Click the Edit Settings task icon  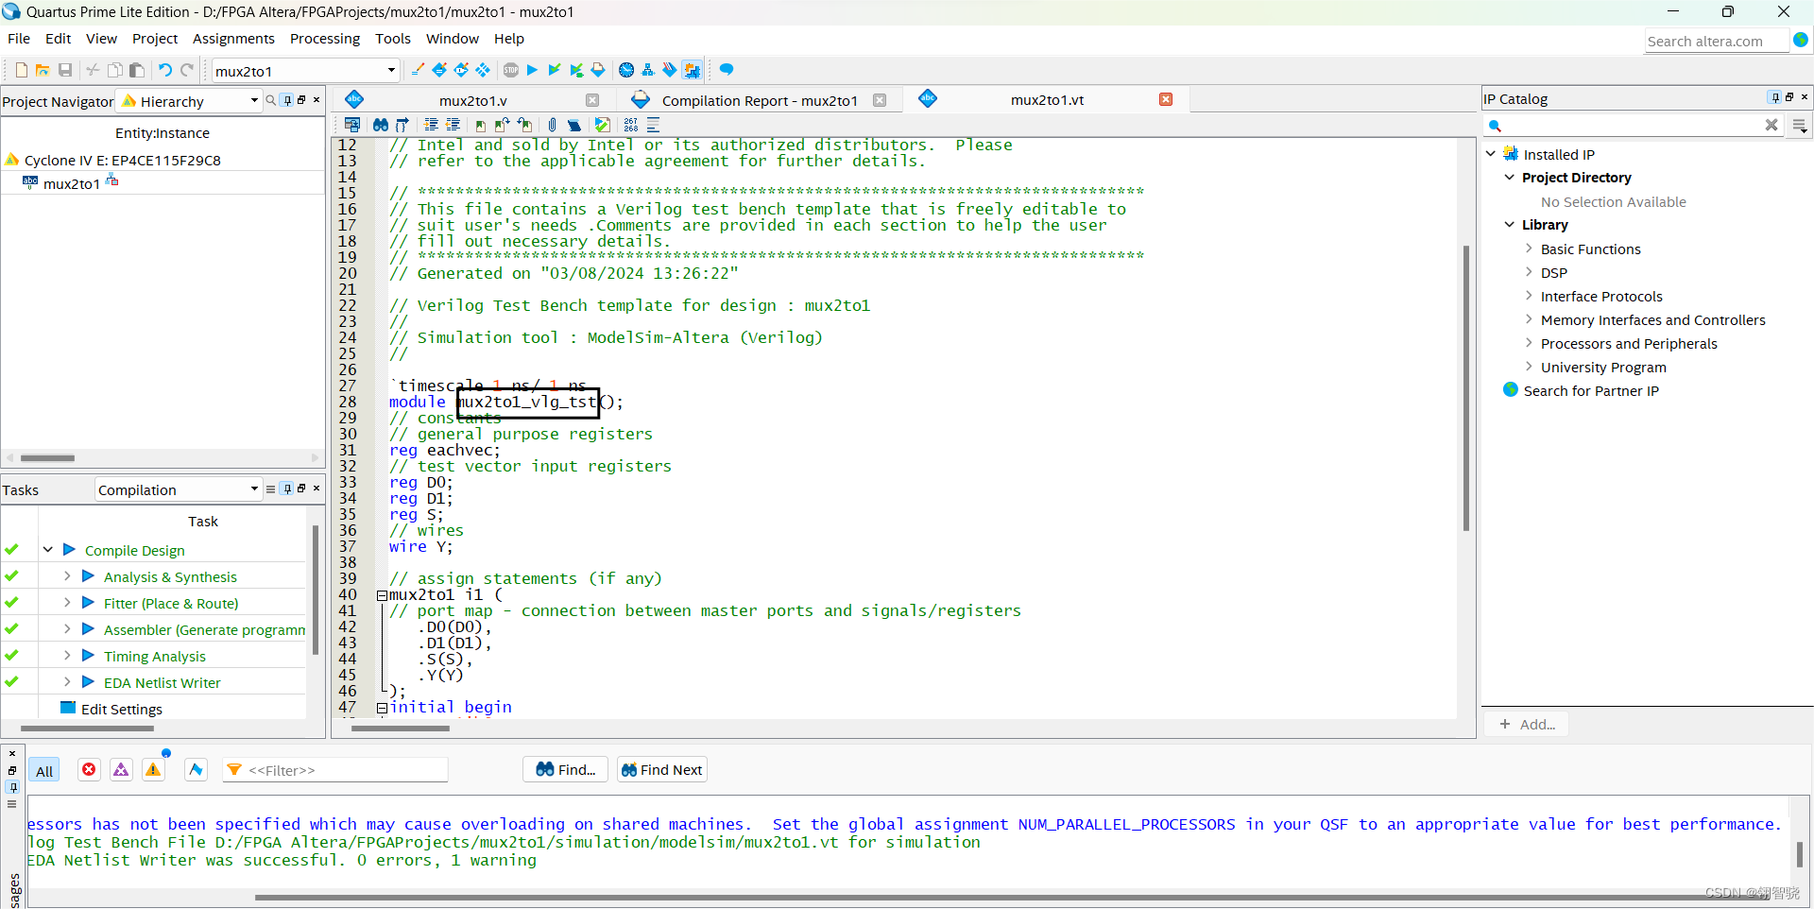67,708
